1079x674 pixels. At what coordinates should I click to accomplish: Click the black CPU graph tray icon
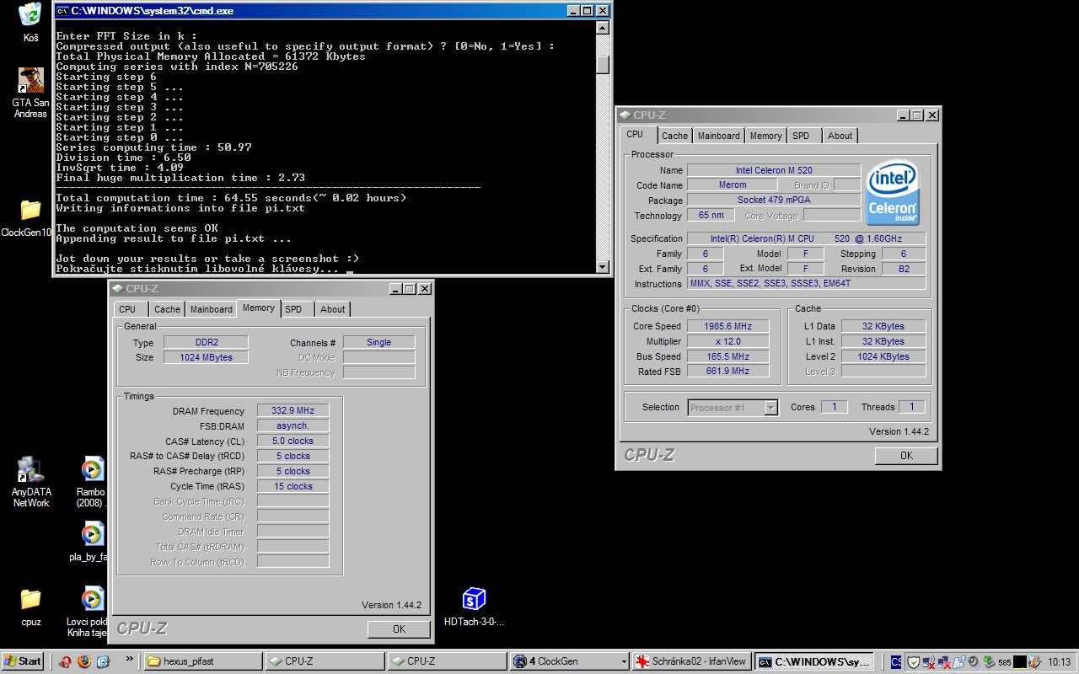[1020, 661]
